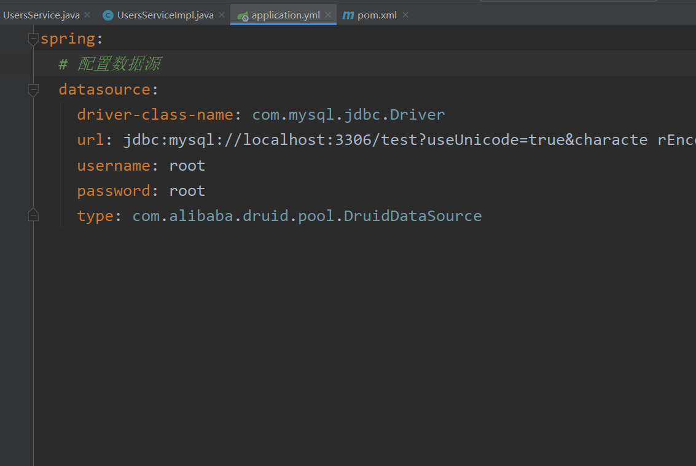Click the DruidDataSource type value
696x466 pixels.
pos(307,216)
